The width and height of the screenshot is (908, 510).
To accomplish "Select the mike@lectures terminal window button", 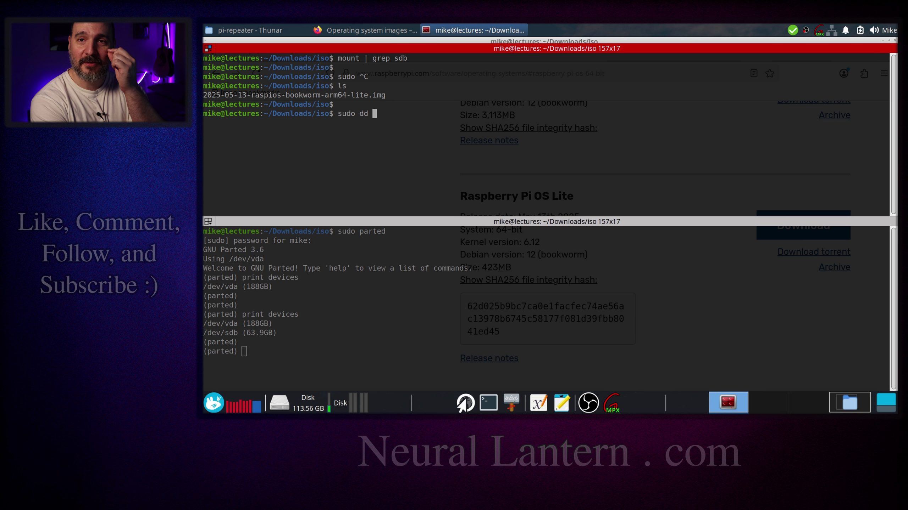I will [474, 30].
